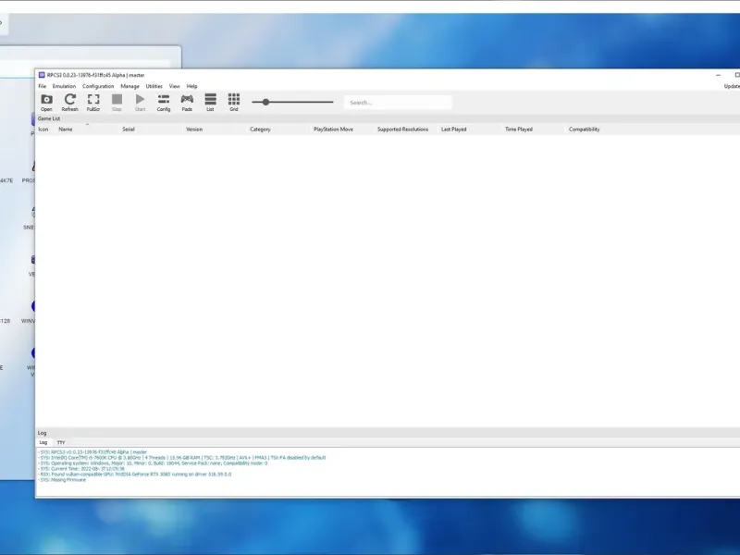Switch to Grid view
This screenshot has width=740, height=555.
coord(234,102)
